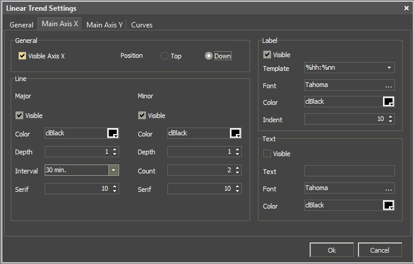The image size is (414, 264).
Task: Discard changes with the Cancel button
Action: tap(379, 250)
